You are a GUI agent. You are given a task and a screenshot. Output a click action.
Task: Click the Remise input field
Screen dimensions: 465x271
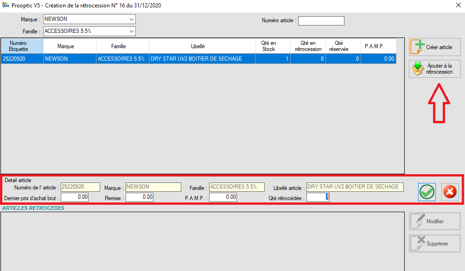140,197
